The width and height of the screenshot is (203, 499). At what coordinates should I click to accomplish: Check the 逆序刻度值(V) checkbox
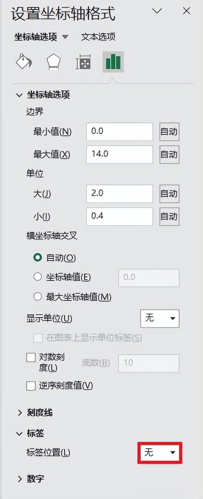pos(31,385)
